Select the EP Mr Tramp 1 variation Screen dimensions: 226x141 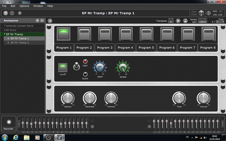point(24,39)
